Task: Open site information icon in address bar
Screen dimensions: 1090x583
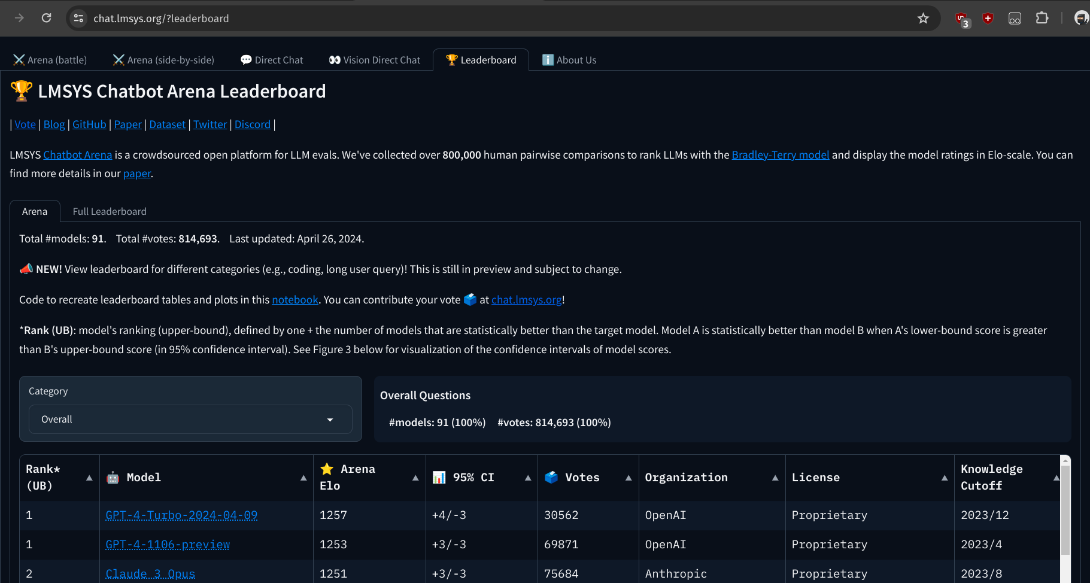Action: (x=78, y=19)
